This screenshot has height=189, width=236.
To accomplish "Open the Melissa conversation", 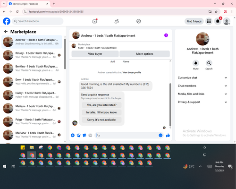I will coord(32,108).
